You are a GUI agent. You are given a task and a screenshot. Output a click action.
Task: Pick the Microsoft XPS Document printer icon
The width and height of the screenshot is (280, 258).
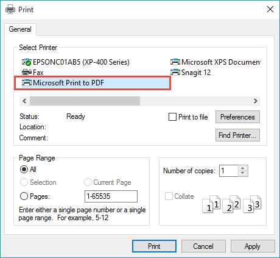tap(175, 62)
